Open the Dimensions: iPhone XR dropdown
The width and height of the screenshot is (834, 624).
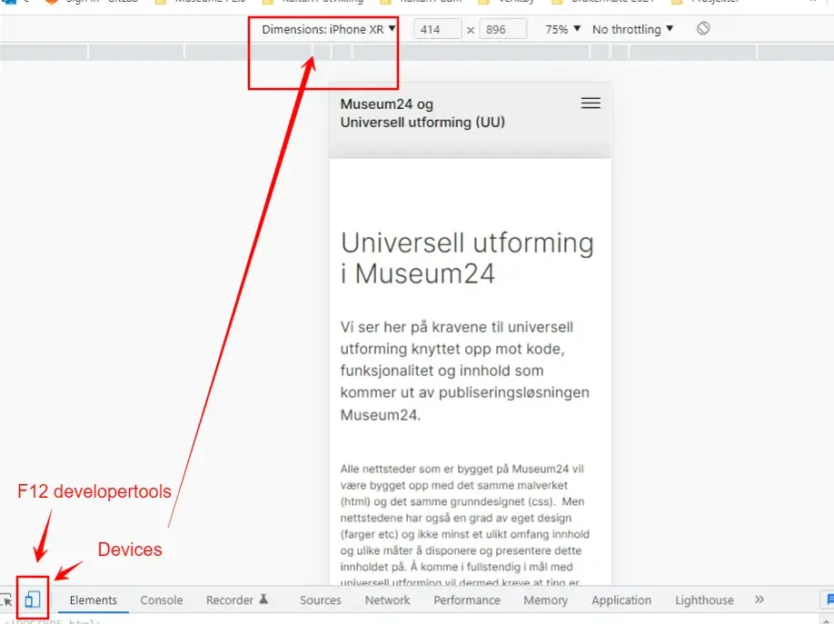coord(329,29)
